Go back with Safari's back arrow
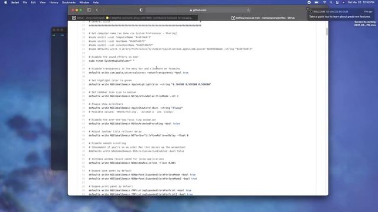The width and height of the screenshot is (378, 212). click(x=97, y=10)
